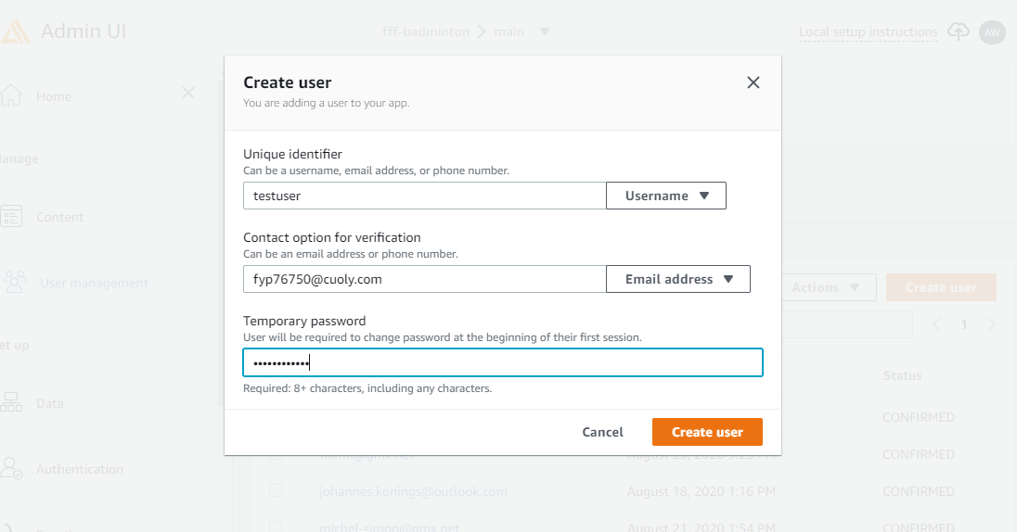The height and width of the screenshot is (532, 1017).
Task: Open the Username type dropdown
Action: [666, 196]
